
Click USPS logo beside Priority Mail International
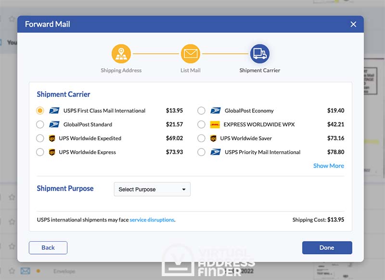215,152
